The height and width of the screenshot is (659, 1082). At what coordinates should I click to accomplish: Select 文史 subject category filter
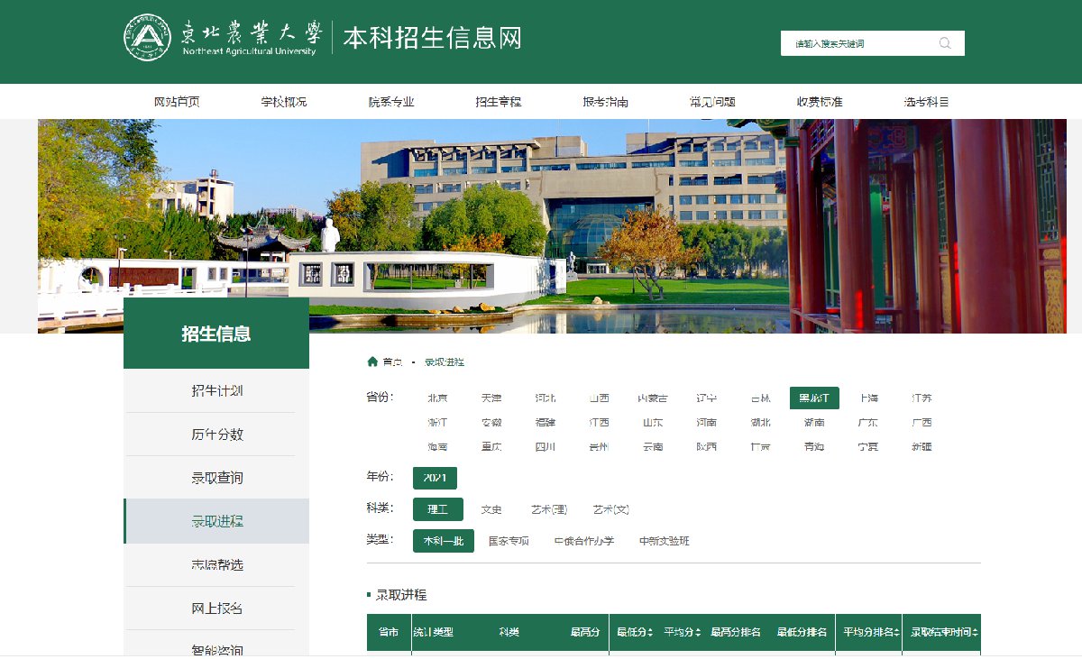click(491, 510)
